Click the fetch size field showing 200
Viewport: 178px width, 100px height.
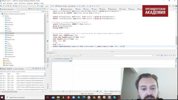coord(101,91)
